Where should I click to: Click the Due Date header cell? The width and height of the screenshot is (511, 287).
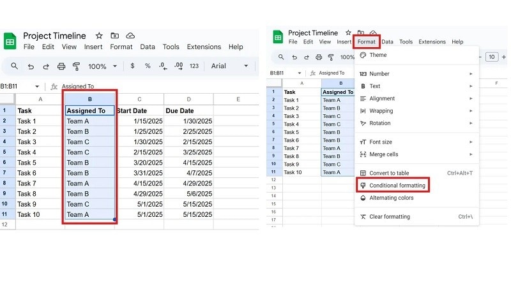(188, 110)
